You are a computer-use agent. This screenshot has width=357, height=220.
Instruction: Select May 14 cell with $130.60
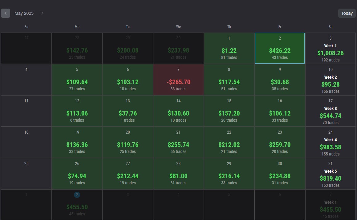coord(178,111)
